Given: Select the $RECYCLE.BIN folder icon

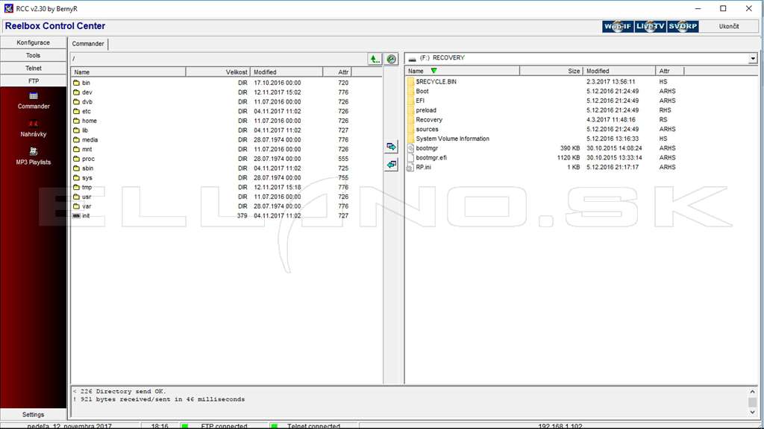Looking at the screenshot, I should pos(410,81).
